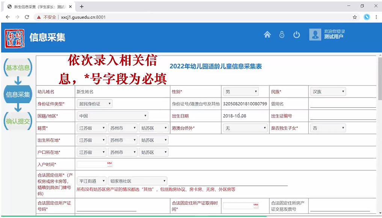Image resolution: width=382 pixels, height=218 pixels.
Task: Open new browser tab
Action: point(82,6)
